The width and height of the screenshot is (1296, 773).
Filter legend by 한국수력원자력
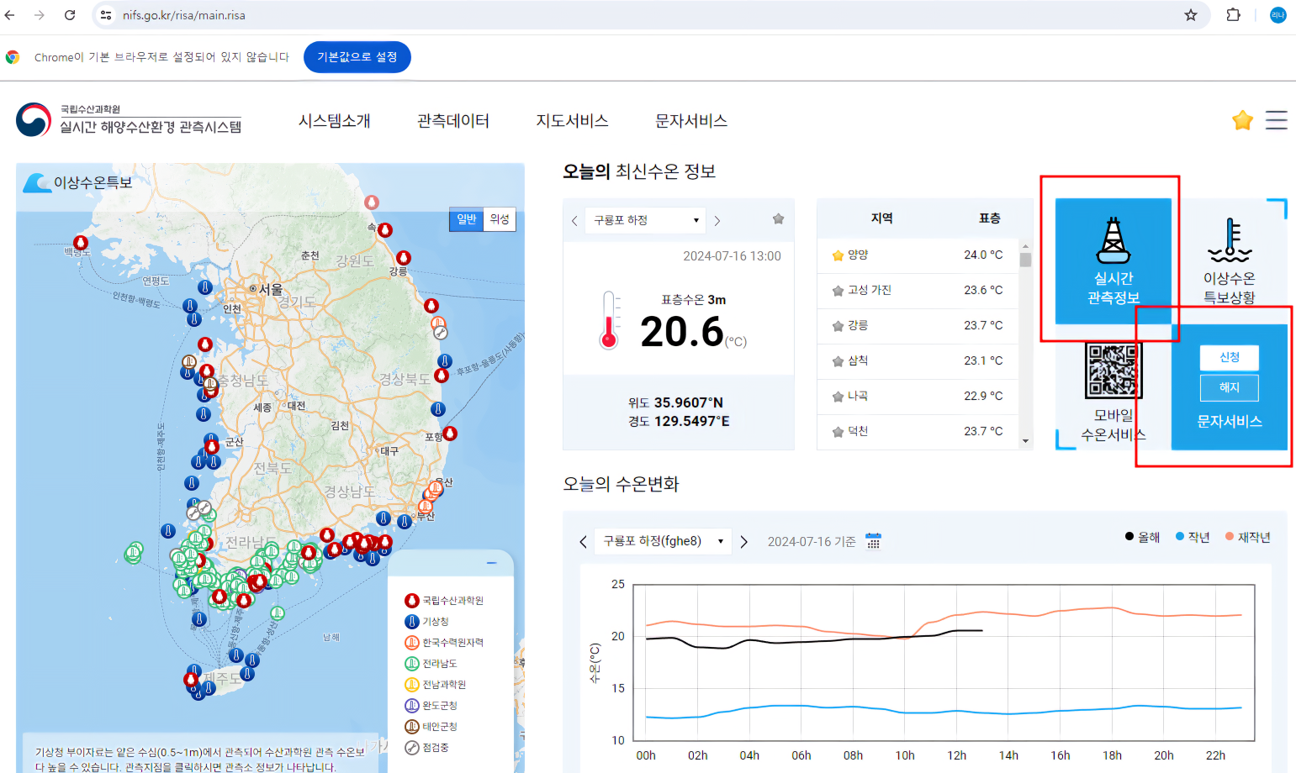[444, 643]
